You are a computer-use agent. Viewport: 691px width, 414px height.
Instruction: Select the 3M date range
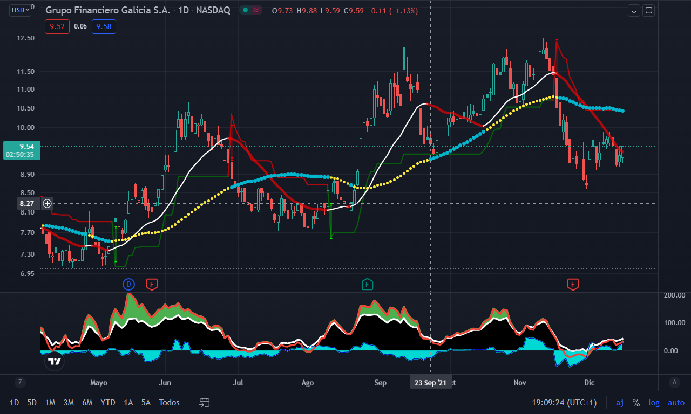point(69,402)
